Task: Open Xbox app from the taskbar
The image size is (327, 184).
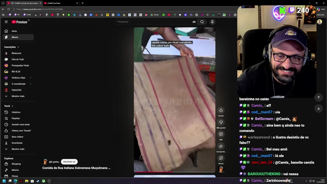Action: point(44,181)
